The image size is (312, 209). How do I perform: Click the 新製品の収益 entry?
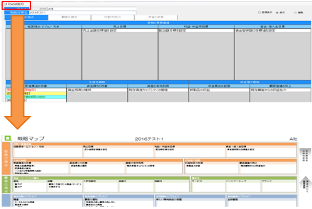pyautogui.click(x=199, y=89)
